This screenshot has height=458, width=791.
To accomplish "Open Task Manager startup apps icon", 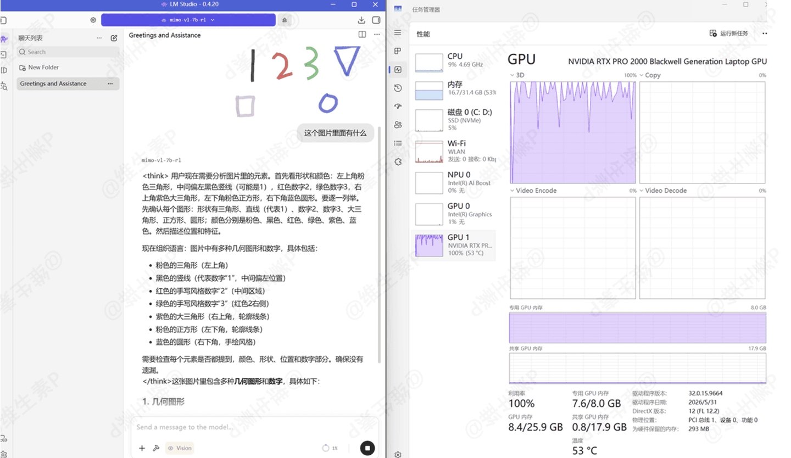I will [x=398, y=107].
